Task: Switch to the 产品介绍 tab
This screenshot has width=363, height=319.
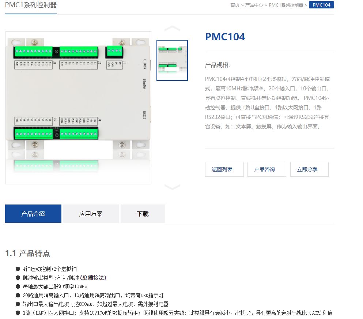Action: click(33, 214)
